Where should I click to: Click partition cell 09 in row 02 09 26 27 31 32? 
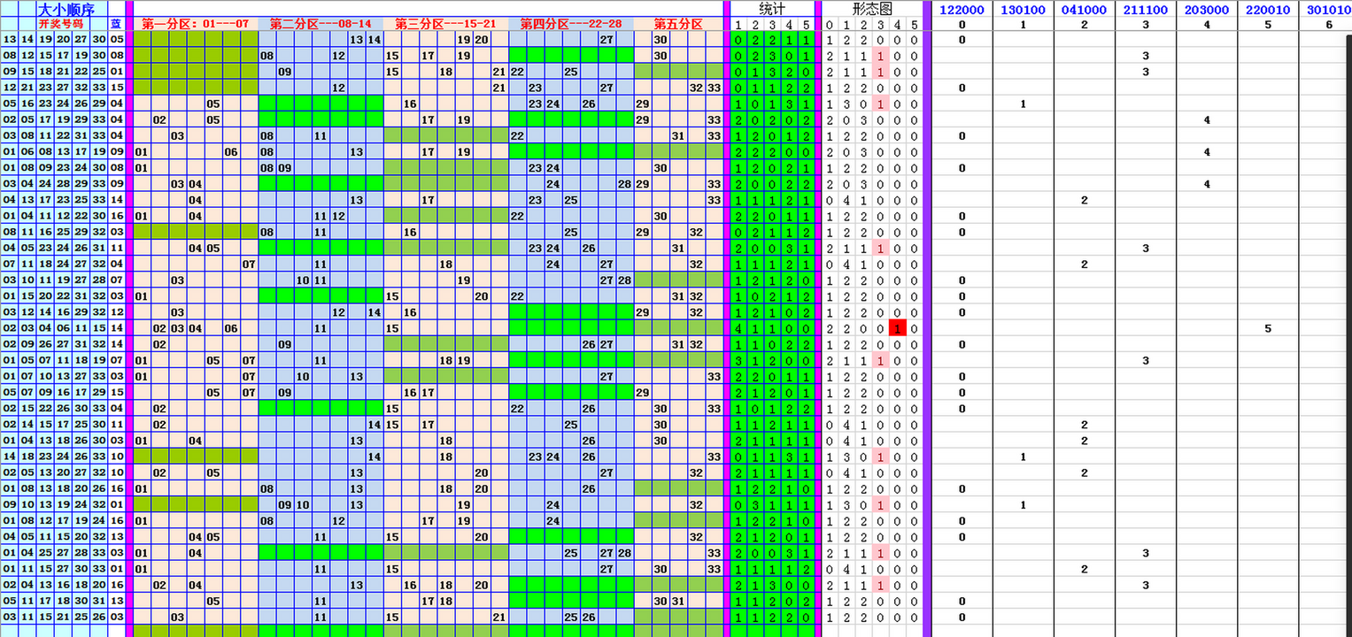click(x=285, y=344)
